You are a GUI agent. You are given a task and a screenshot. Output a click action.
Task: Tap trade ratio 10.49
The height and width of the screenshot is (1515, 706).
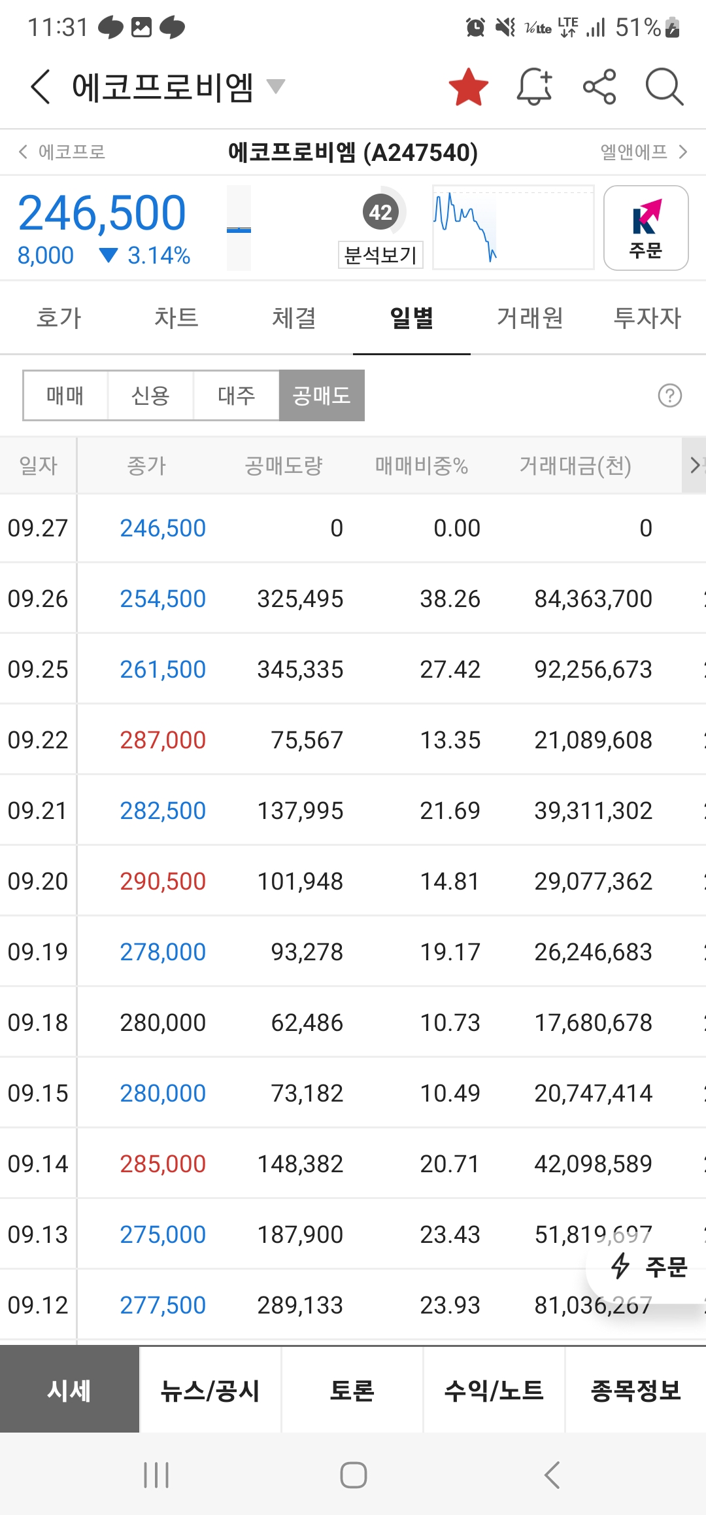tap(450, 1093)
